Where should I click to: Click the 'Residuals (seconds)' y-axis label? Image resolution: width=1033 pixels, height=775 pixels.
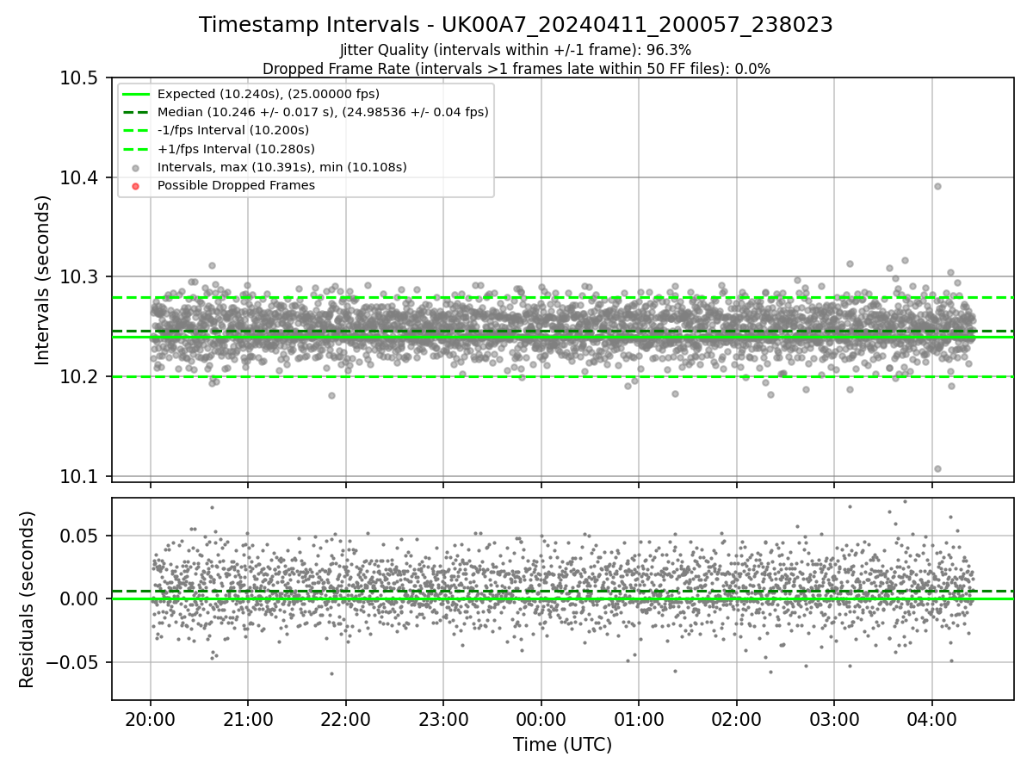click(28, 599)
